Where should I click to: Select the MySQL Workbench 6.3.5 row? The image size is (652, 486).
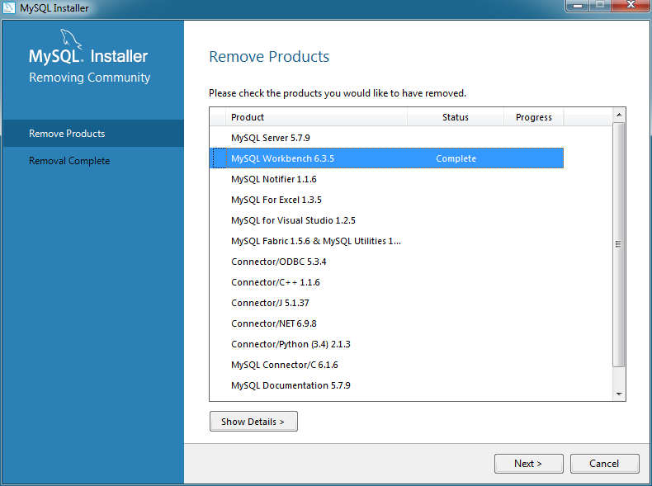click(x=387, y=158)
